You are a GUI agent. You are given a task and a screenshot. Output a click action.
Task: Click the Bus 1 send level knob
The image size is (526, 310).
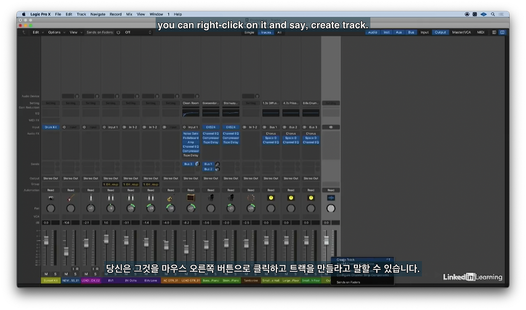pos(217,164)
